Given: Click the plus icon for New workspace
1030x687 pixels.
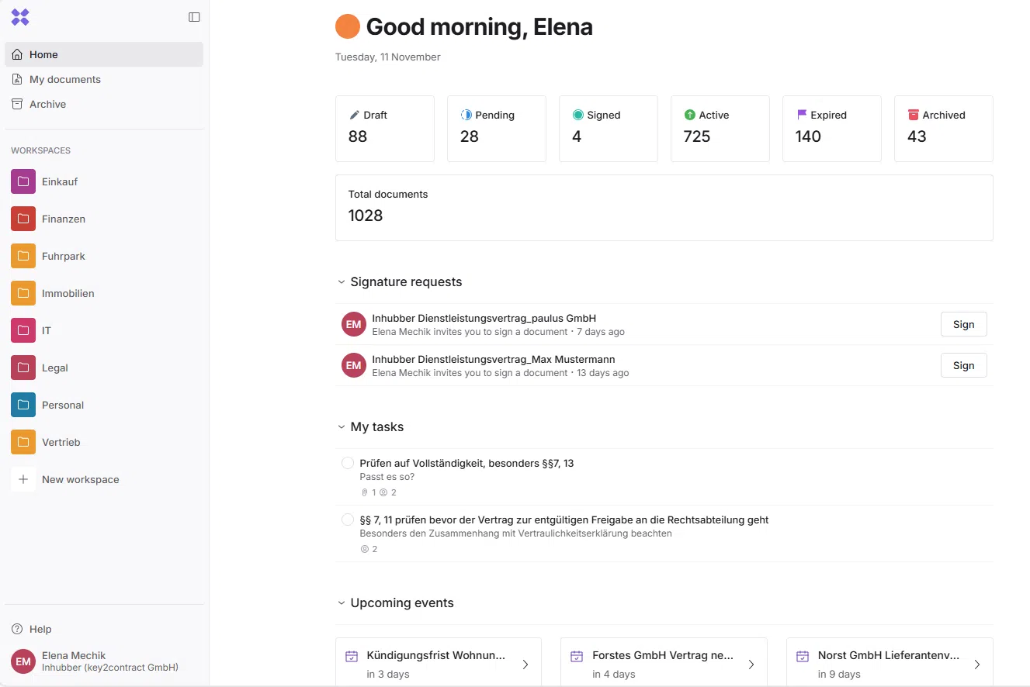Looking at the screenshot, I should [x=23, y=479].
